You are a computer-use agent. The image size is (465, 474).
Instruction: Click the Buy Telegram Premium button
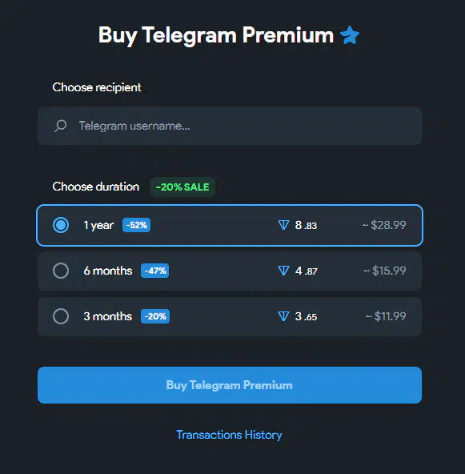230,385
